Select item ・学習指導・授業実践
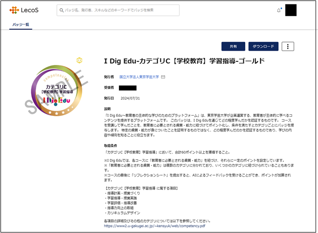This screenshot has width=318, height=233. 120,198
